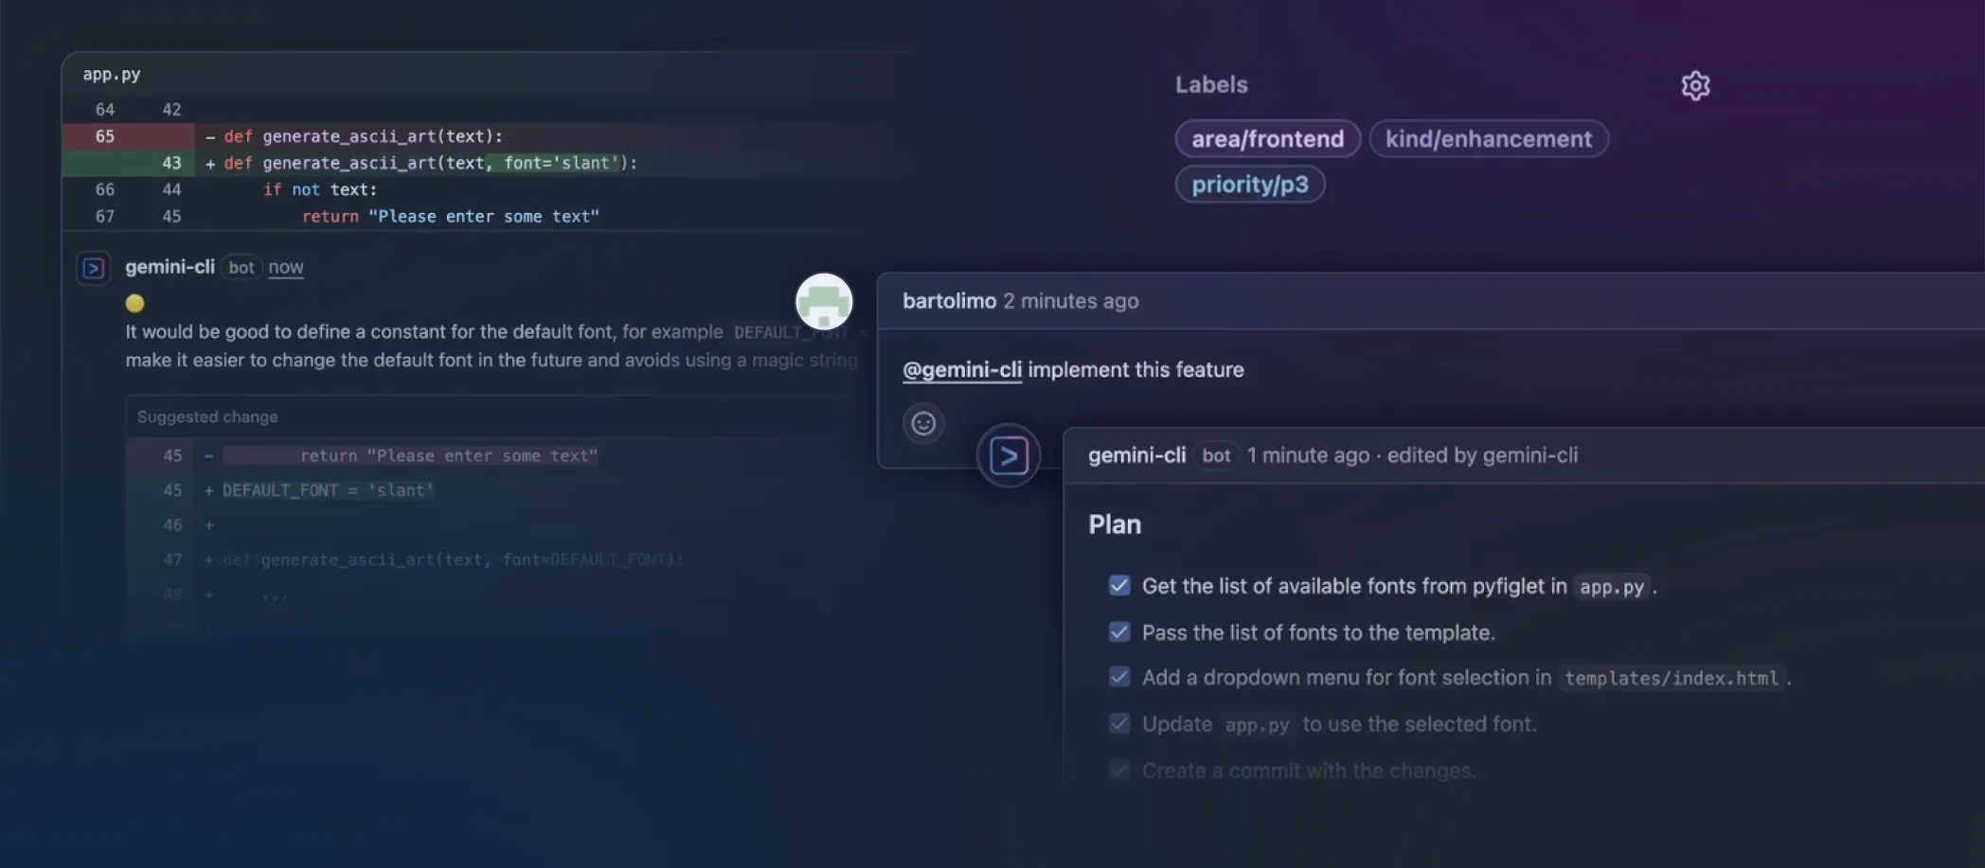Click gemini-cli avatar on the review comment

(x=93, y=268)
